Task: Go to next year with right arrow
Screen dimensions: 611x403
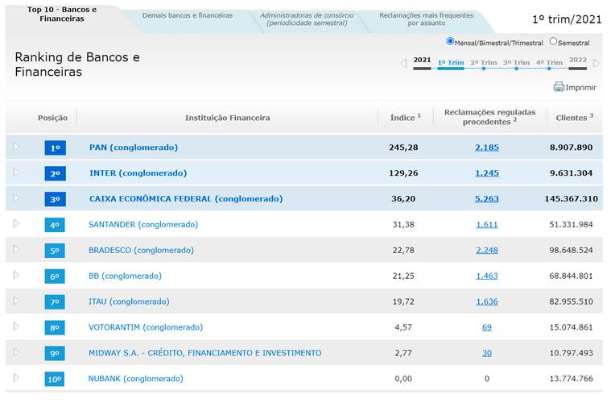Action: point(596,63)
